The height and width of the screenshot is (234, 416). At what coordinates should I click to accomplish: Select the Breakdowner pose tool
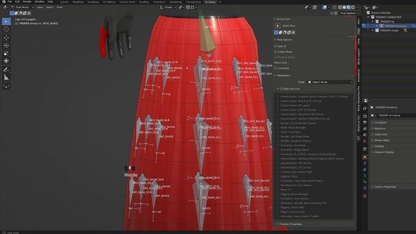[x=6, y=86]
